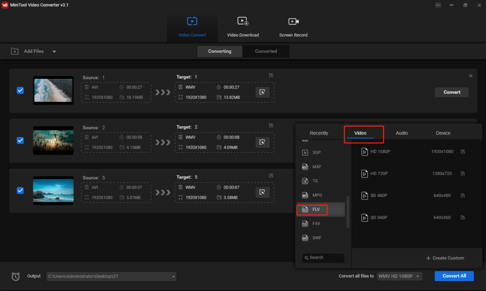Choose the MPG format
The width and height of the screenshot is (486, 291).
tap(321, 195)
